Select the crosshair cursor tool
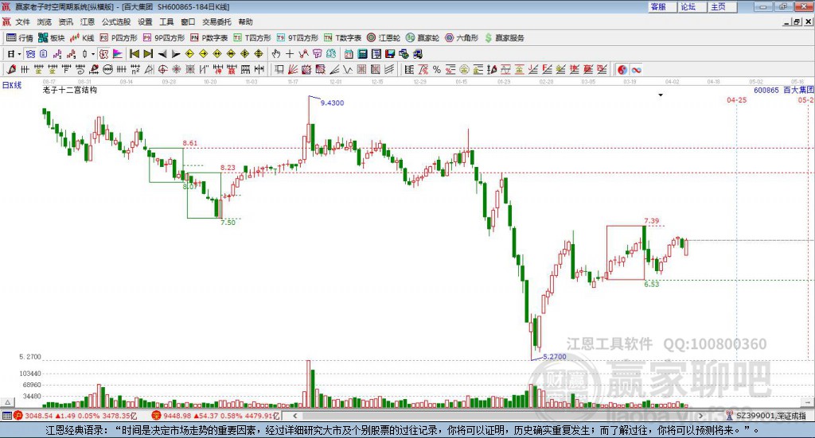The width and height of the screenshot is (815, 438). tap(290, 54)
